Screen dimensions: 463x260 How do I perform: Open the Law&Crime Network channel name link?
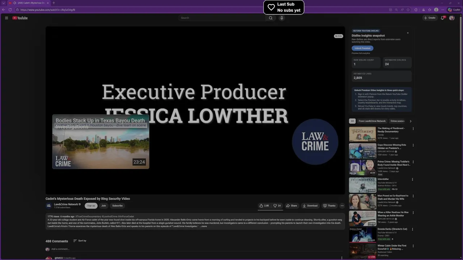pos(66,204)
